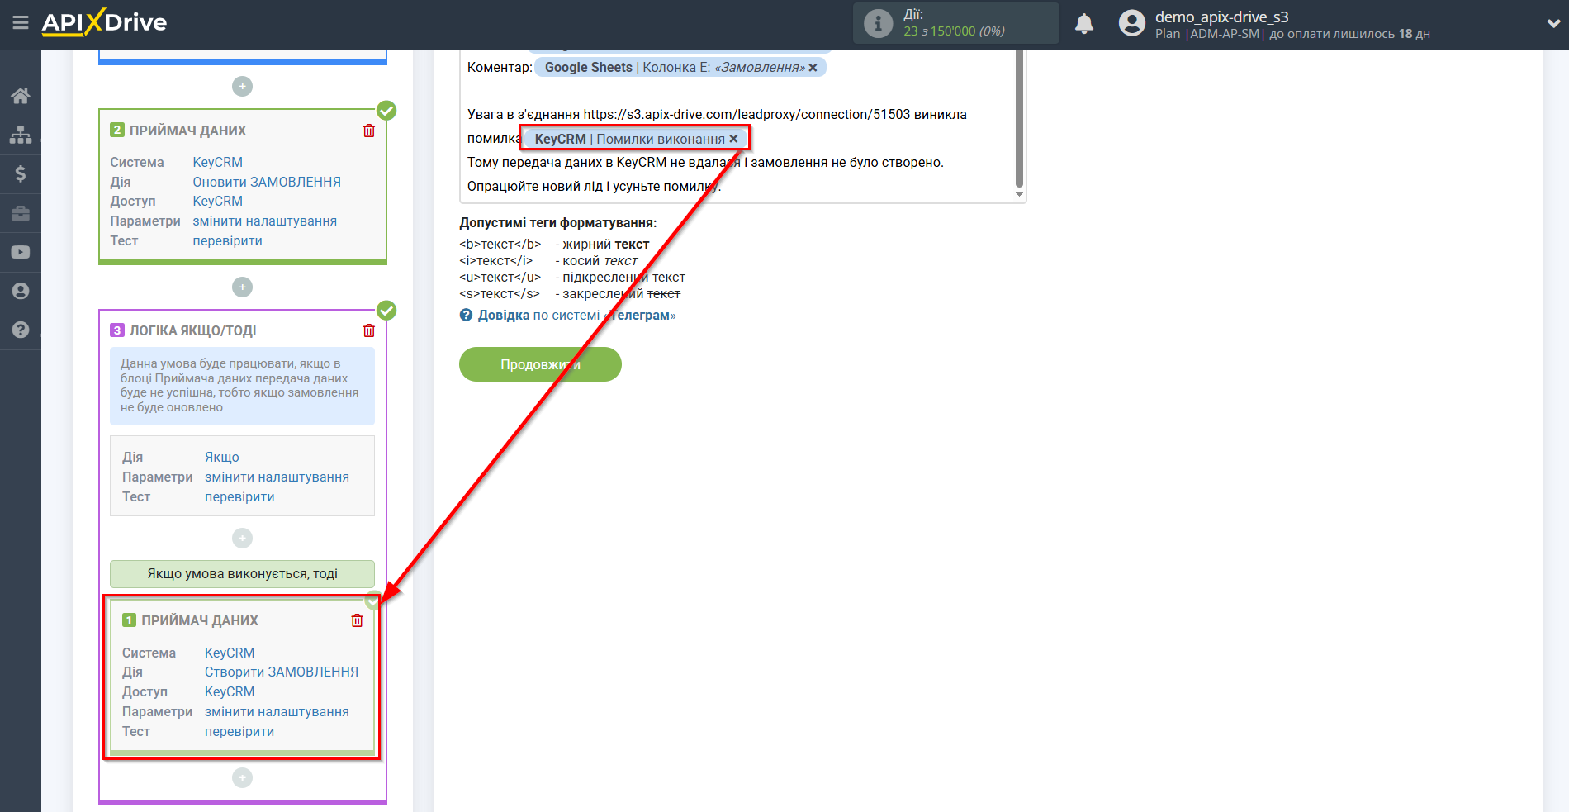
Task: Remove the Google Sheets Колонка E tag
Action: click(813, 68)
